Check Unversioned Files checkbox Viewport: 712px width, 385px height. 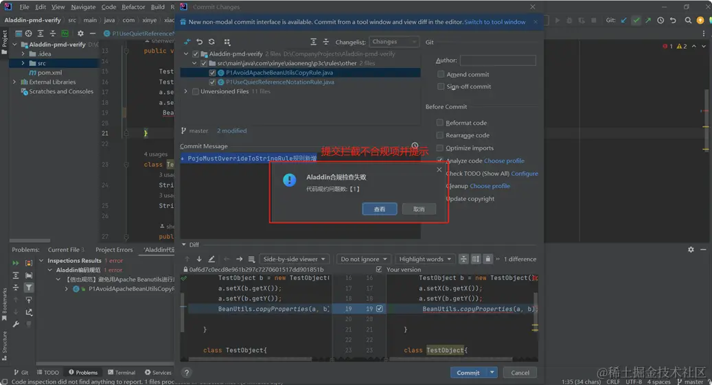195,92
